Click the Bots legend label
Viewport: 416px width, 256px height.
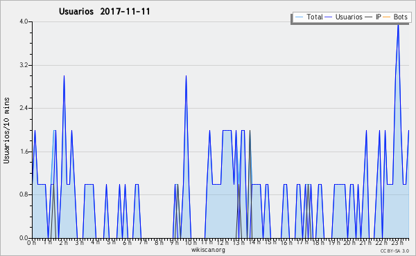click(400, 17)
